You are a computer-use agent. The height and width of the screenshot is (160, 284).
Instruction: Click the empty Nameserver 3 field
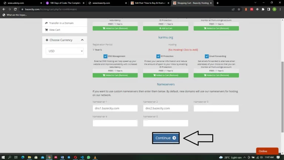point(216,108)
